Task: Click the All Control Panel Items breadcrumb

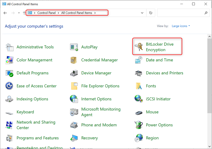Action: click(77, 13)
